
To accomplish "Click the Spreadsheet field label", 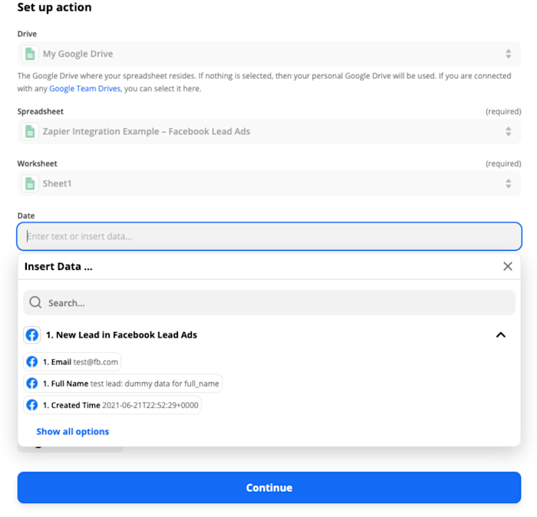I will pyautogui.click(x=41, y=112).
